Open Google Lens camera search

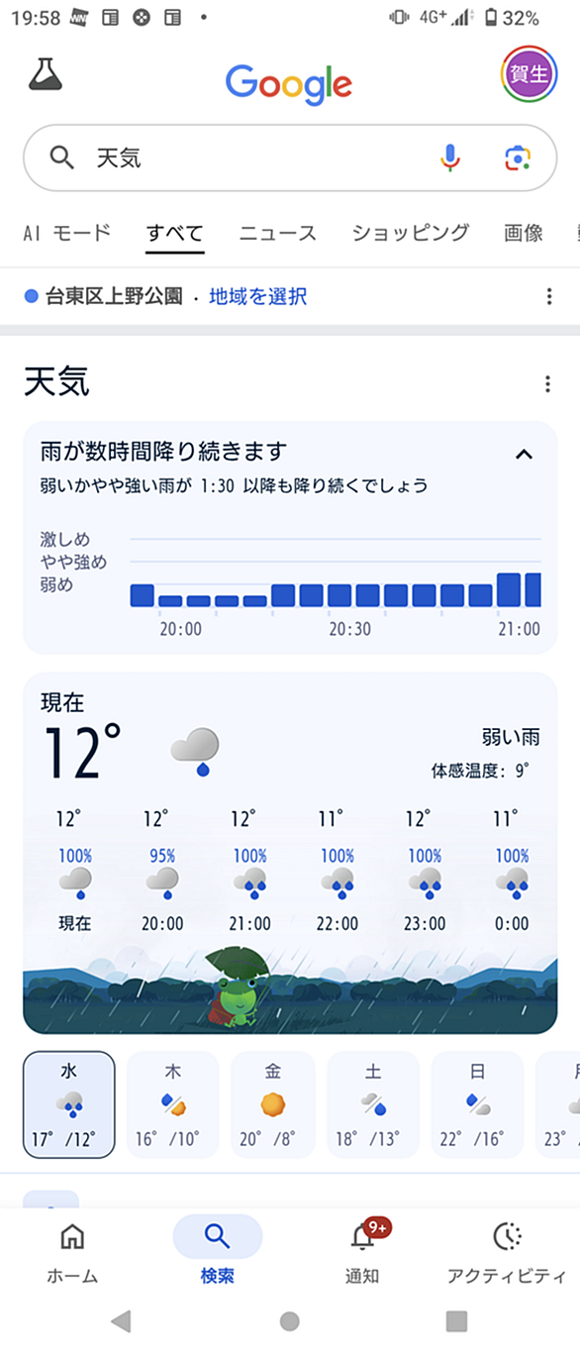pos(517,157)
